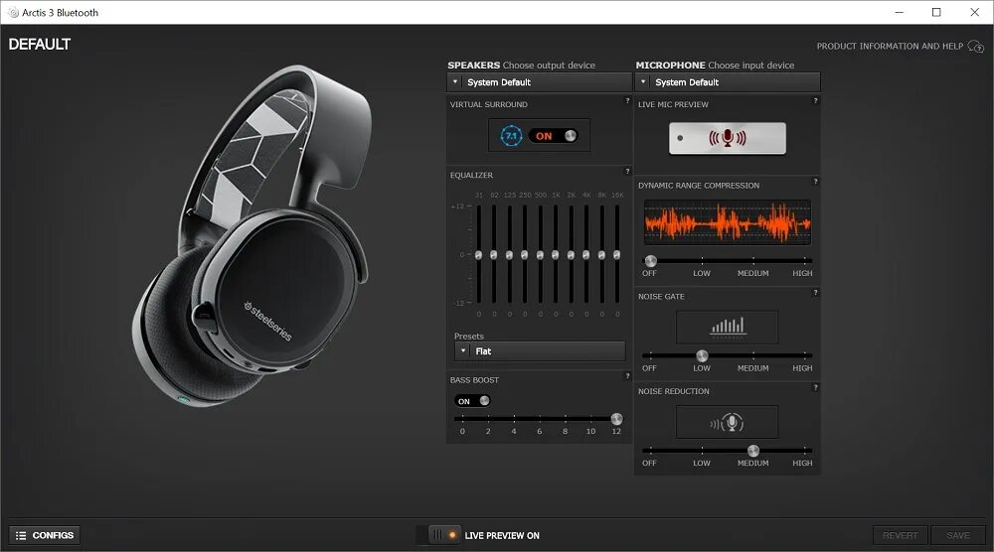Click the 8K equalizer slider handle
The width and height of the screenshot is (994, 552).
click(x=601, y=255)
